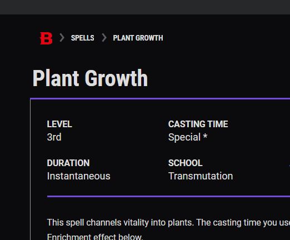Select the 3rd level value

[54, 137]
